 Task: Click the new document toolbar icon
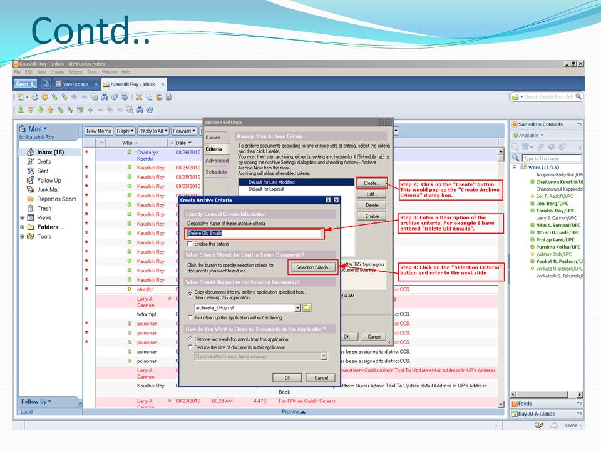tap(21, 97)
